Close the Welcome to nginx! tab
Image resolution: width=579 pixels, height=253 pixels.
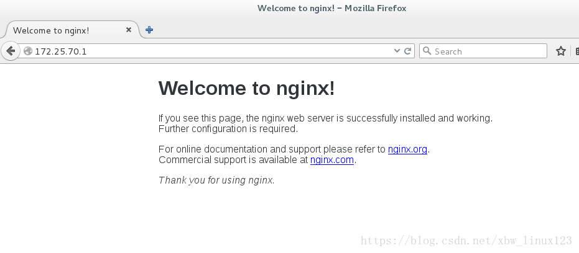pyautogui.click(x=129, y=30)
